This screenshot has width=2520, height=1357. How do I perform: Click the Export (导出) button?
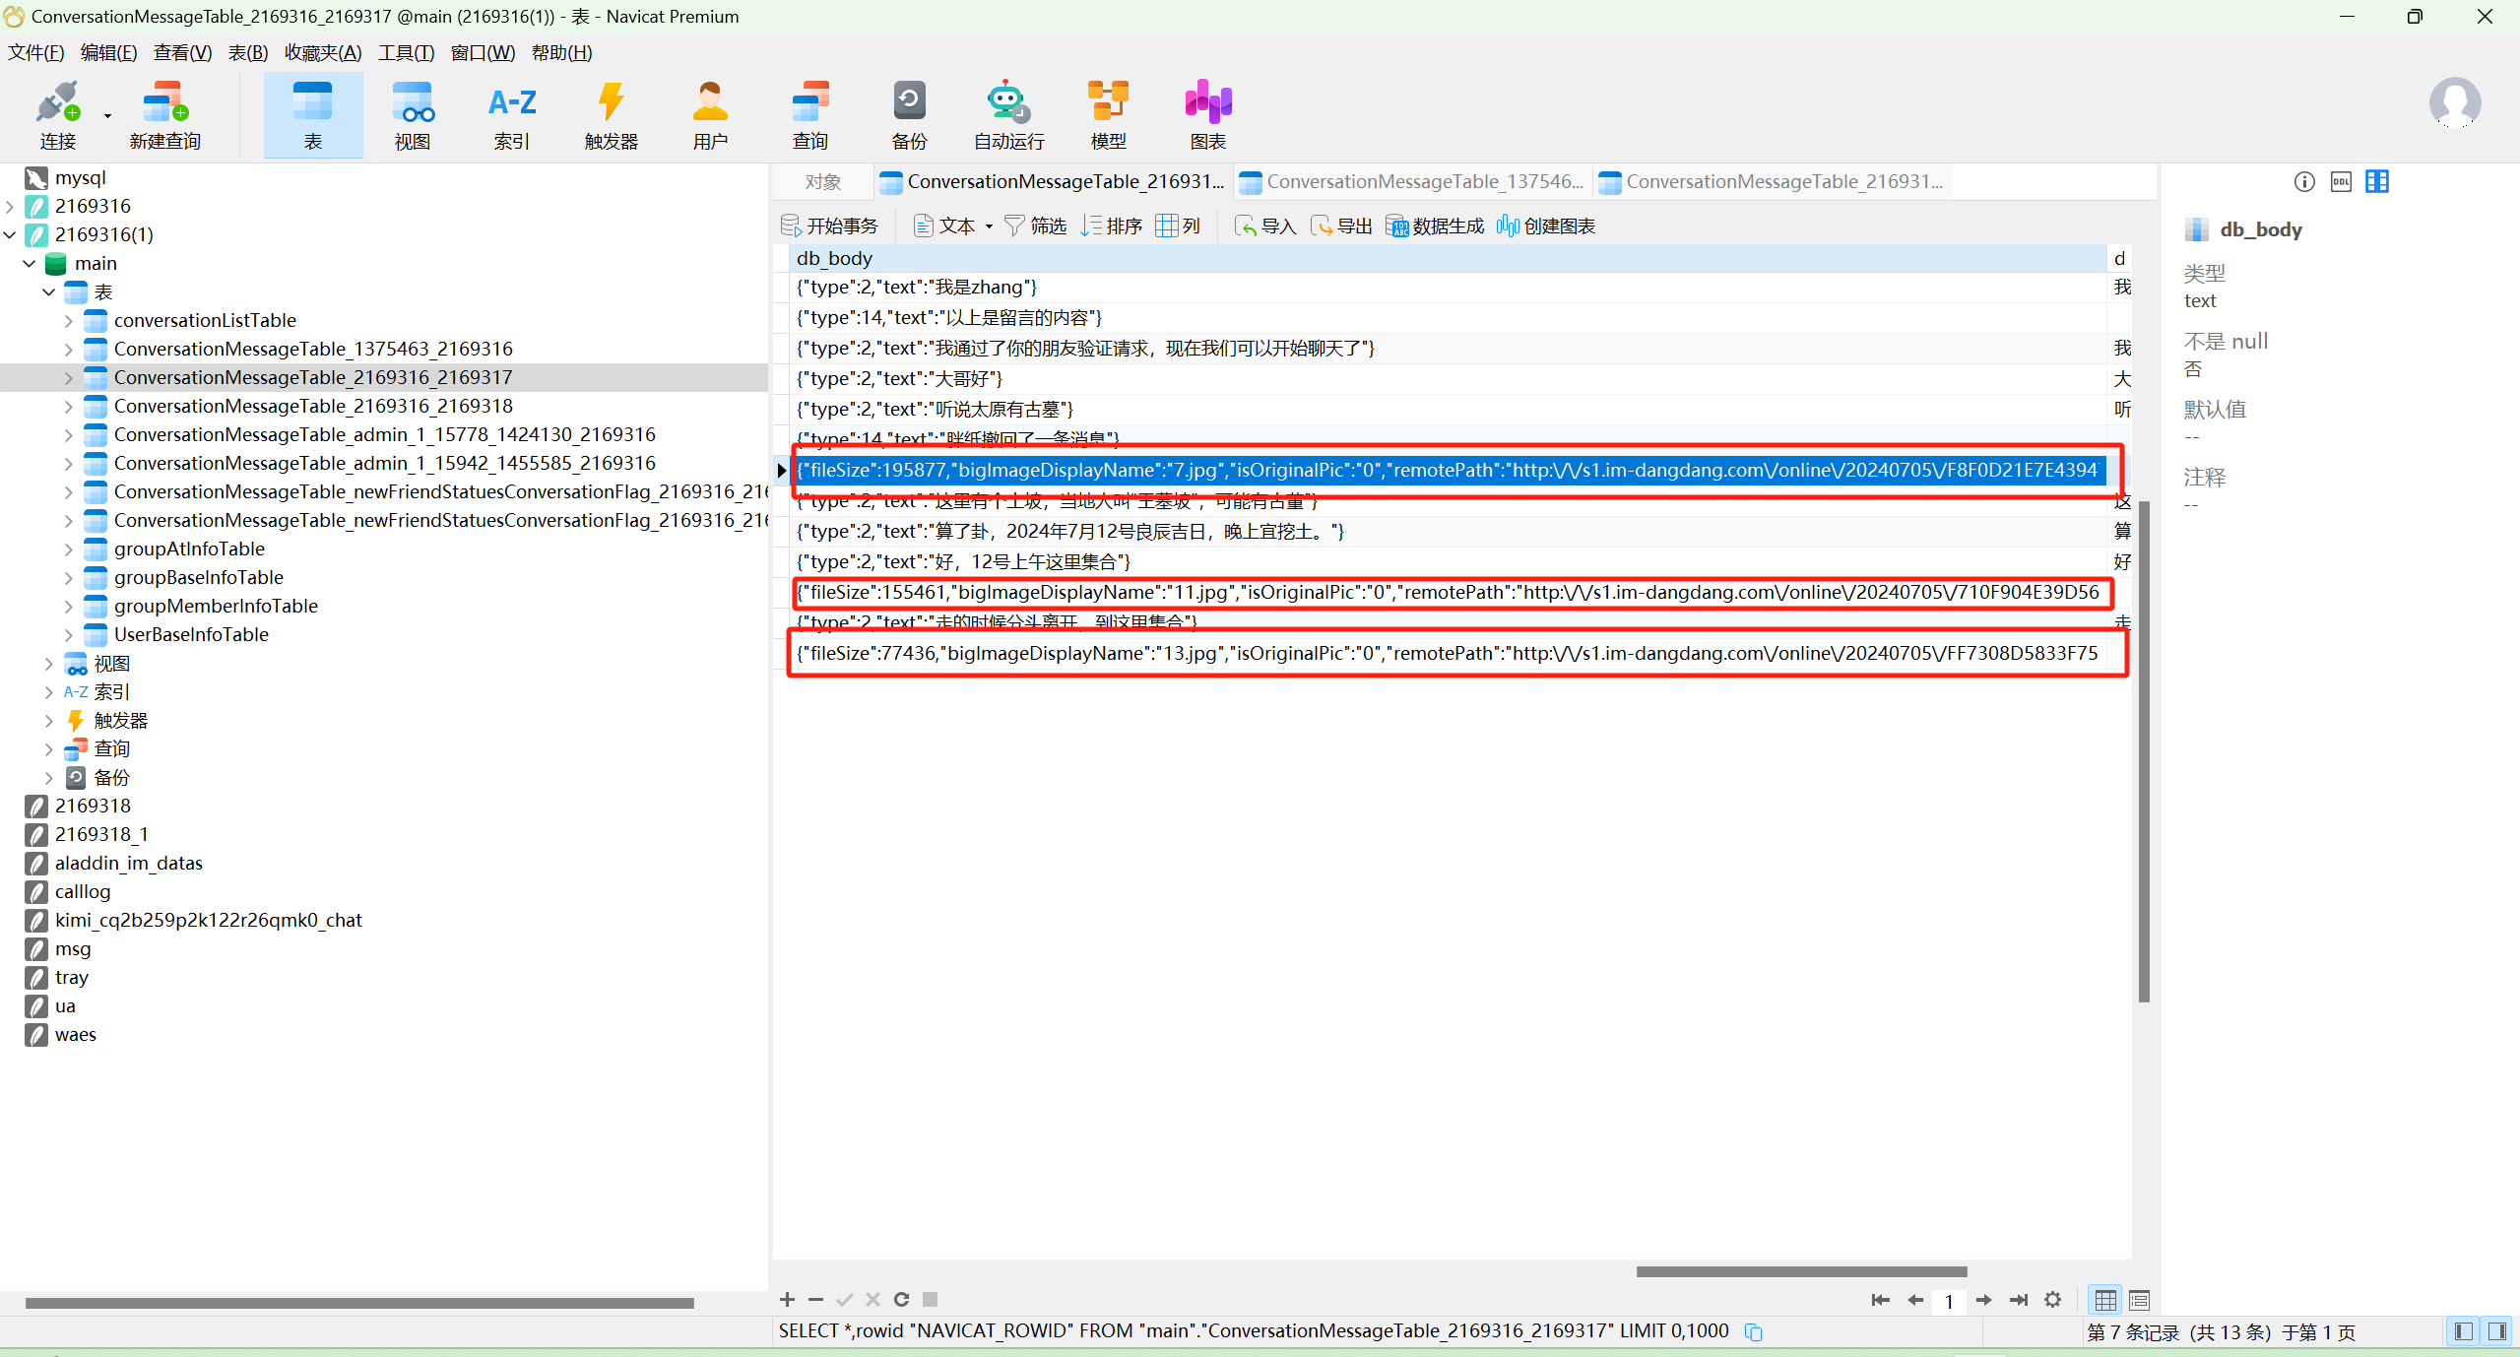(1341, 226)
